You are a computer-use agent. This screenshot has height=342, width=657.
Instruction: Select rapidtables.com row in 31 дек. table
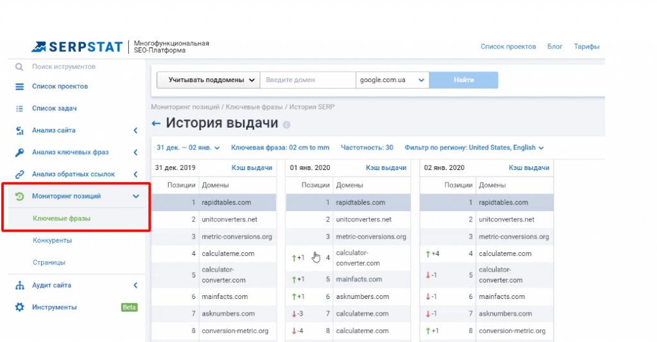point(214,202)
